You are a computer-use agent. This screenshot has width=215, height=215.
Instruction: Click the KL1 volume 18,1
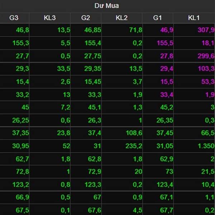[208, 43]
